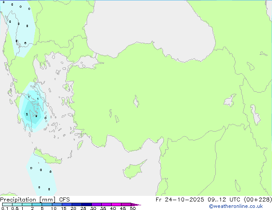Open the weatheronline.co.uk credit link
Screen dimensions: 272x210
(236, 206)
